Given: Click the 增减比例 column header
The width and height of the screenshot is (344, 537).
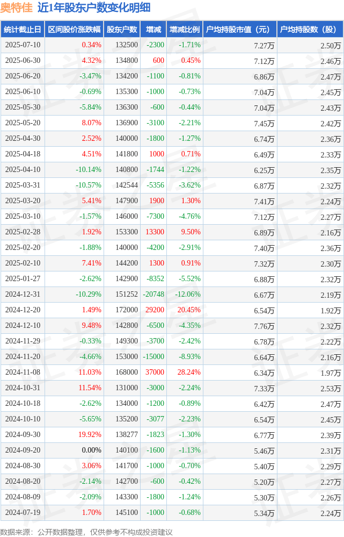Looking at the screenshot, I should click(x=185, y=30).
